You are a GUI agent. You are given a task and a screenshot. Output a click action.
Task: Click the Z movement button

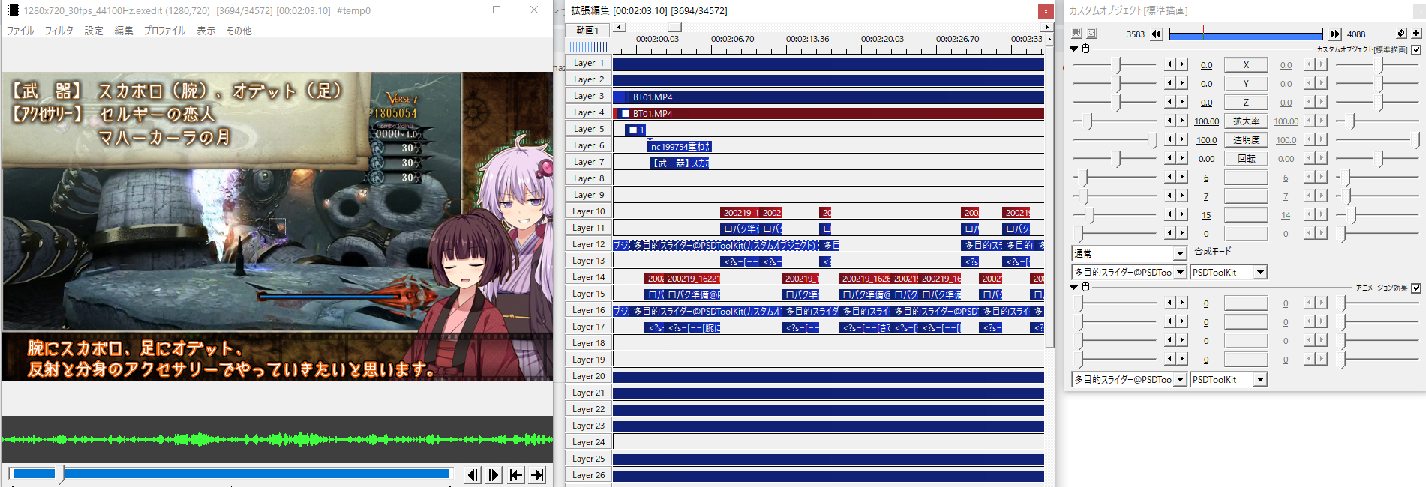coord(1246,102)
